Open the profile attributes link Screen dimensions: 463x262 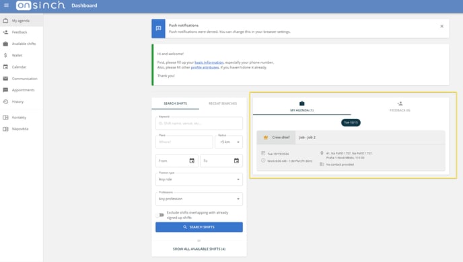coord(205,67)
